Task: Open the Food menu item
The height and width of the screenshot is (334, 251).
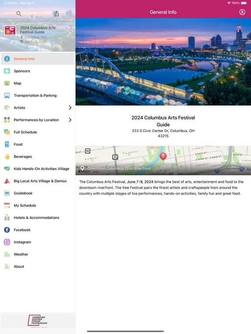Action: pyautogui.click(x=38, y=144)
